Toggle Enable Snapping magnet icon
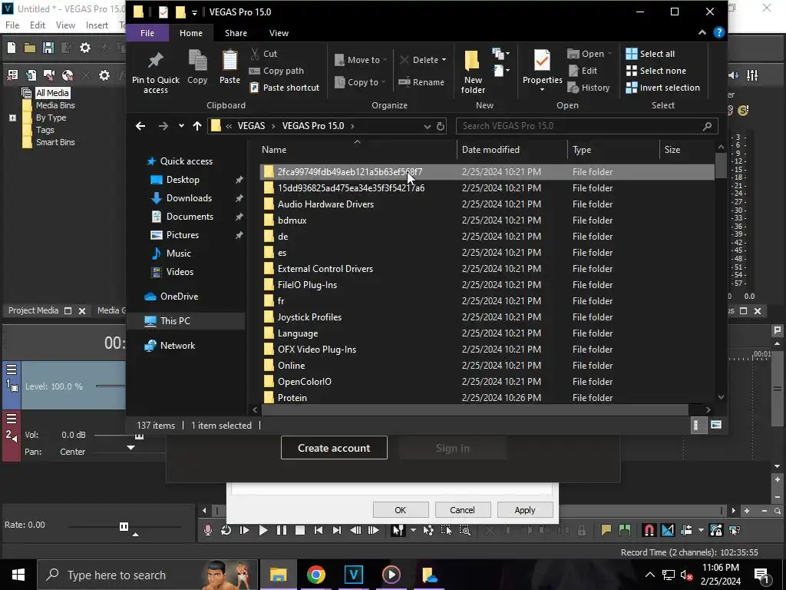786x590 pixels. (x=649, y=530)
